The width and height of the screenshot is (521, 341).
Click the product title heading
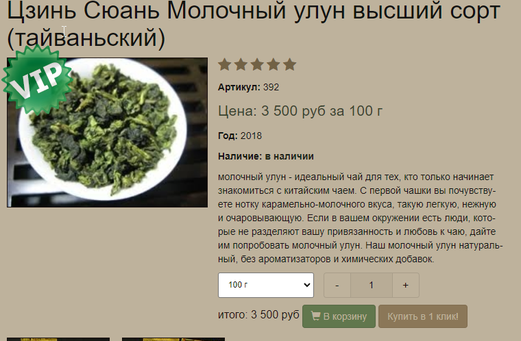pos(254,24)
